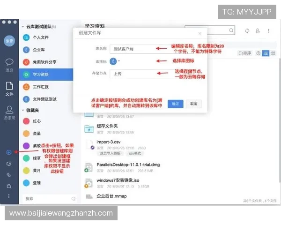Viewport: 281px width, 225px height.
Task: Click the user avatar in sidebar
Action: [x=9, y=41]
